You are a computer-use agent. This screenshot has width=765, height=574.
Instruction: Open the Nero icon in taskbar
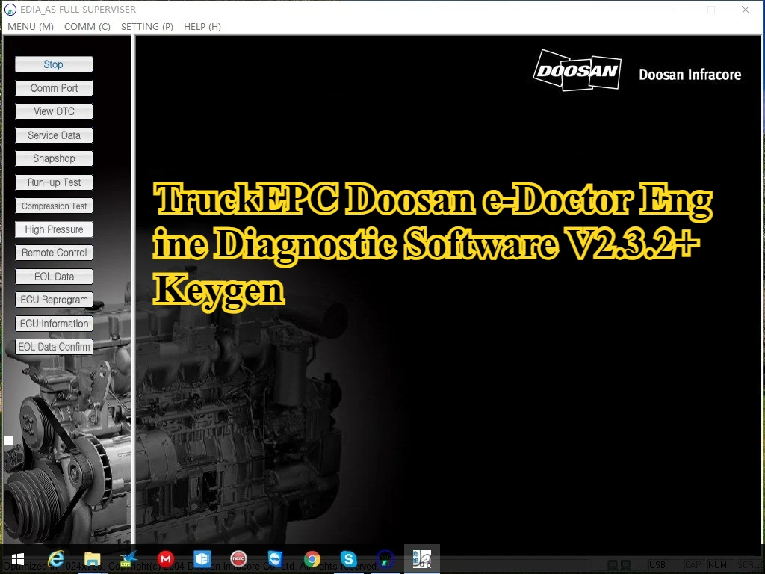click(x=239, y=559)
